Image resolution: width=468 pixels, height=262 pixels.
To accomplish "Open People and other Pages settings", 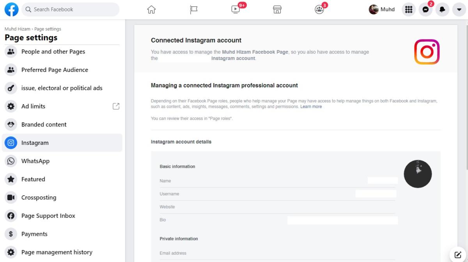I will [x=62, y=52].
